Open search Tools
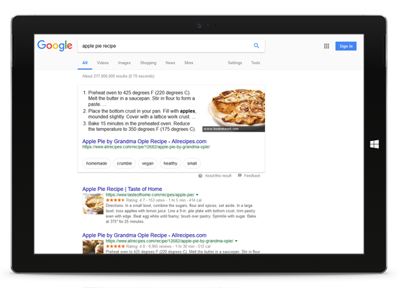This screenshot has width=398, height=288. [256, 63]
